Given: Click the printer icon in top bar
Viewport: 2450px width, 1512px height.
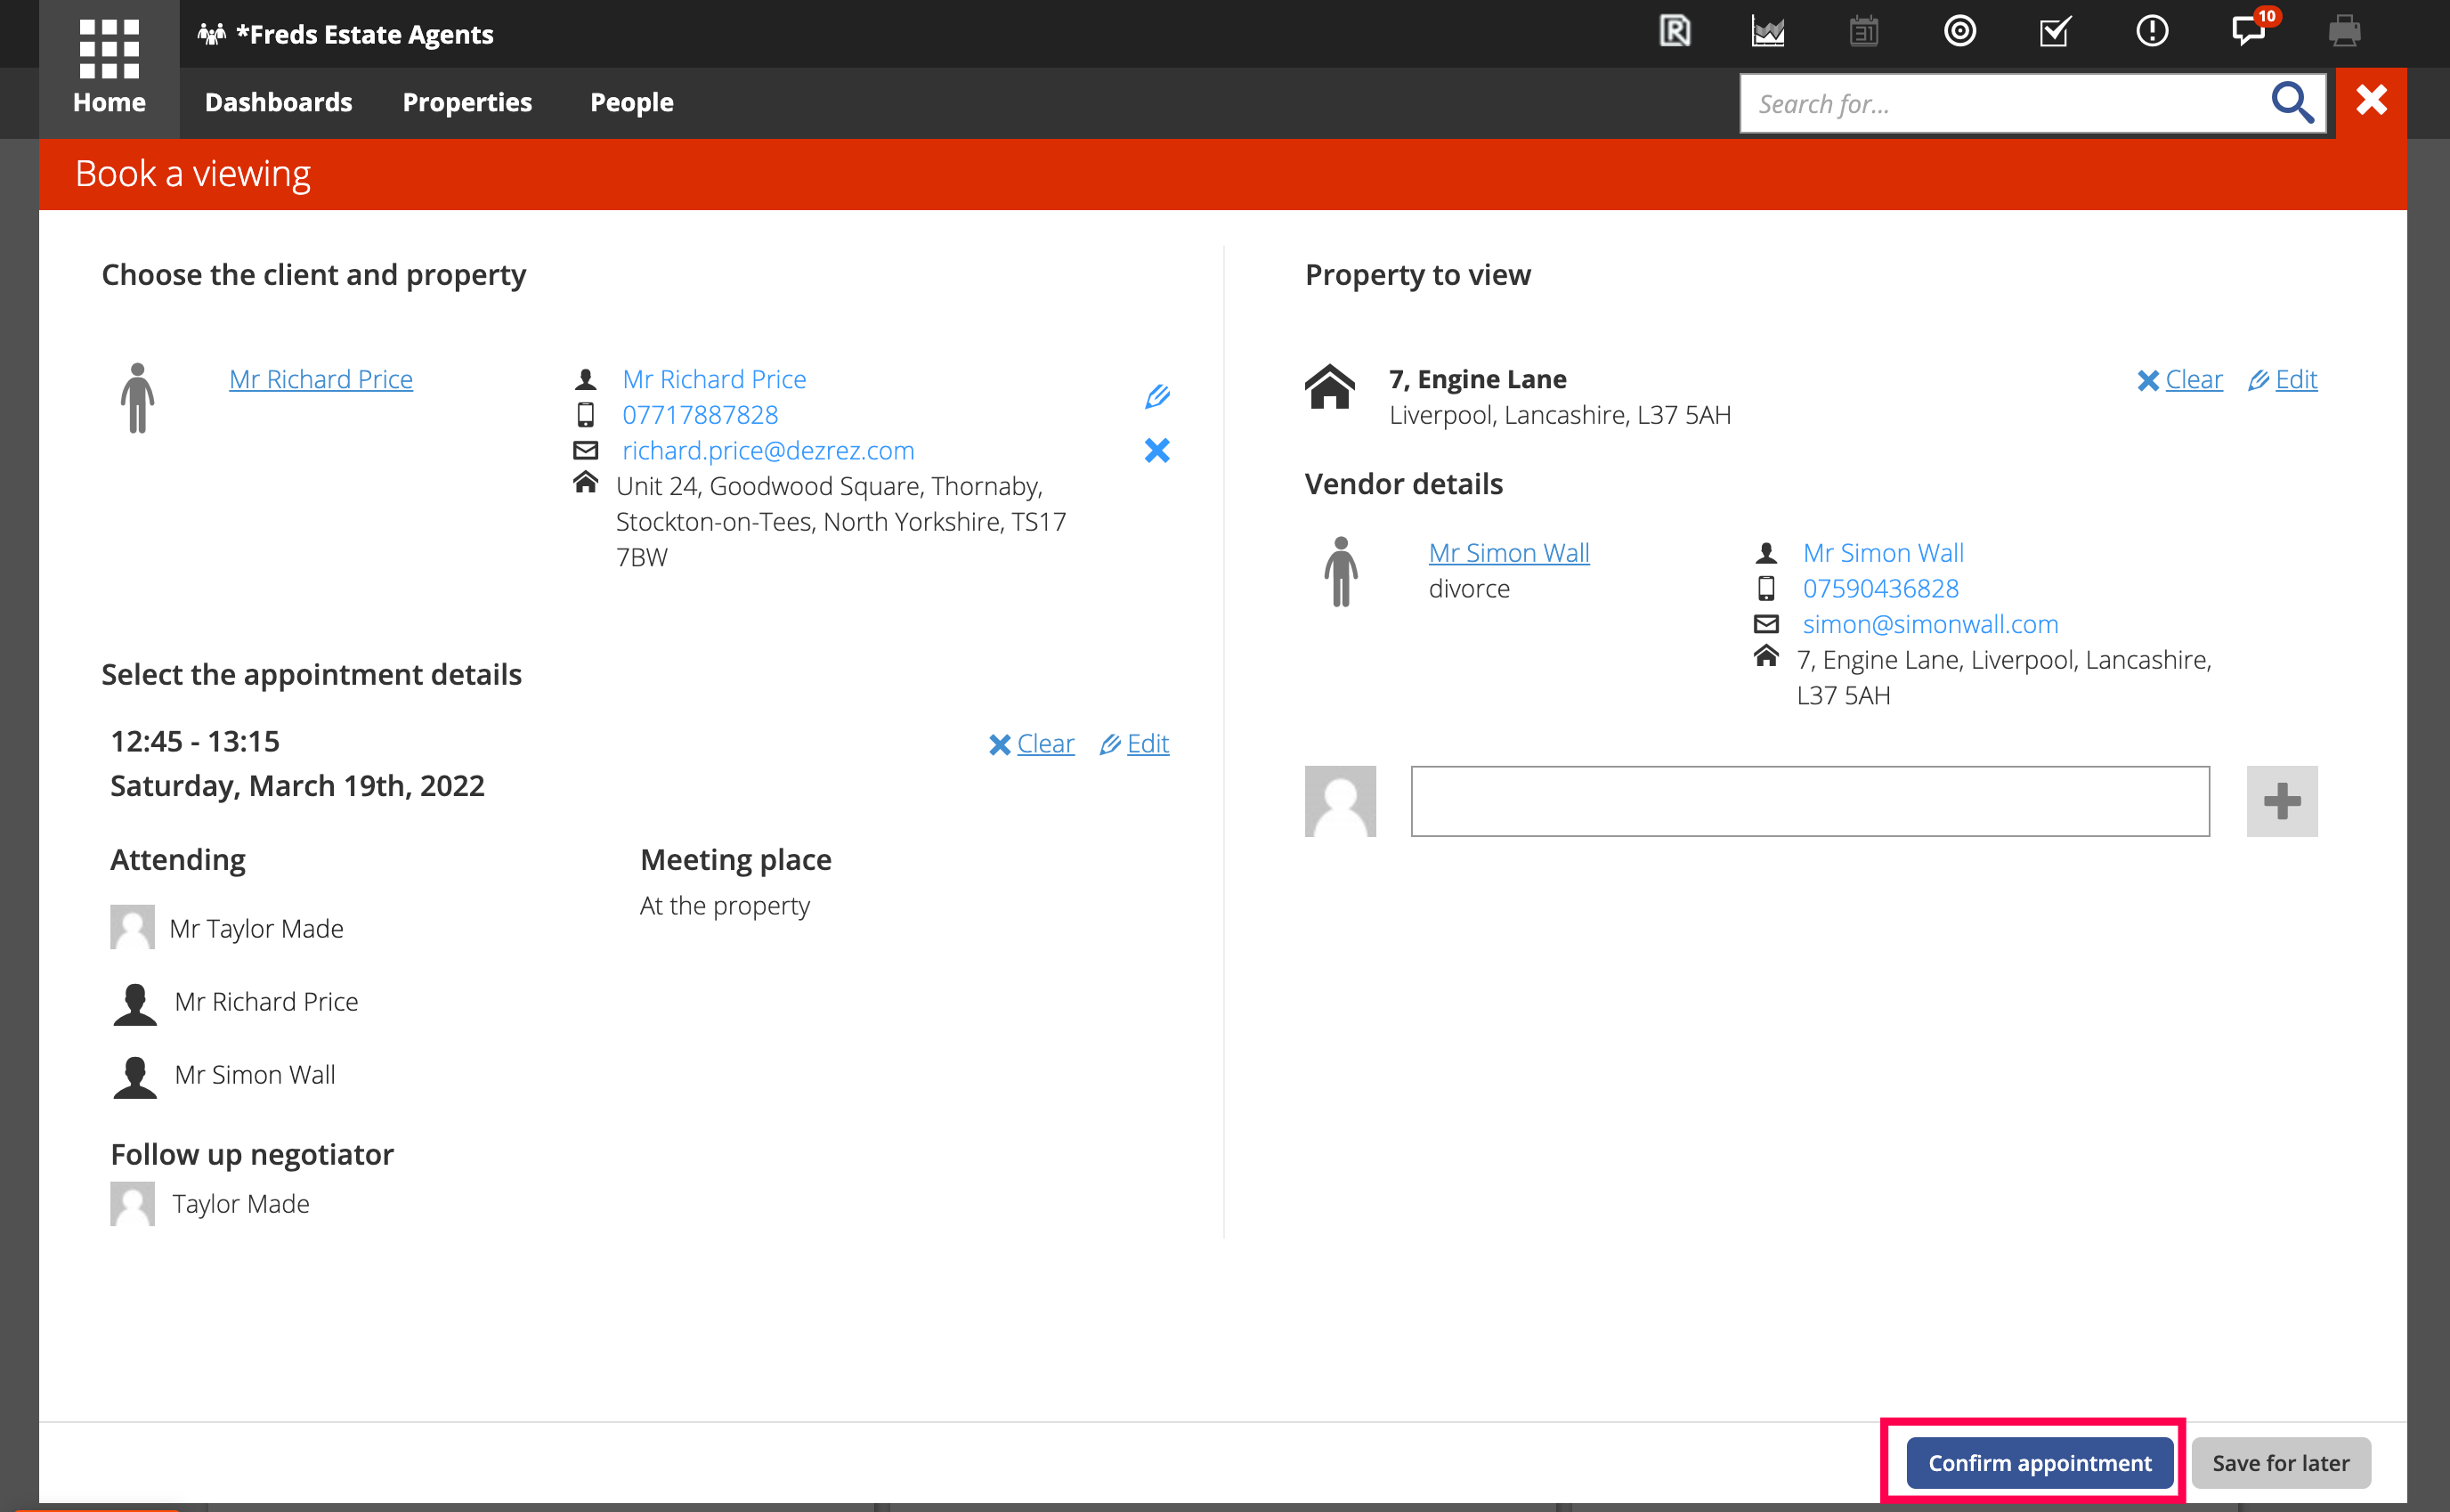Looking at the screenshot, I should tap(2344, 31).
